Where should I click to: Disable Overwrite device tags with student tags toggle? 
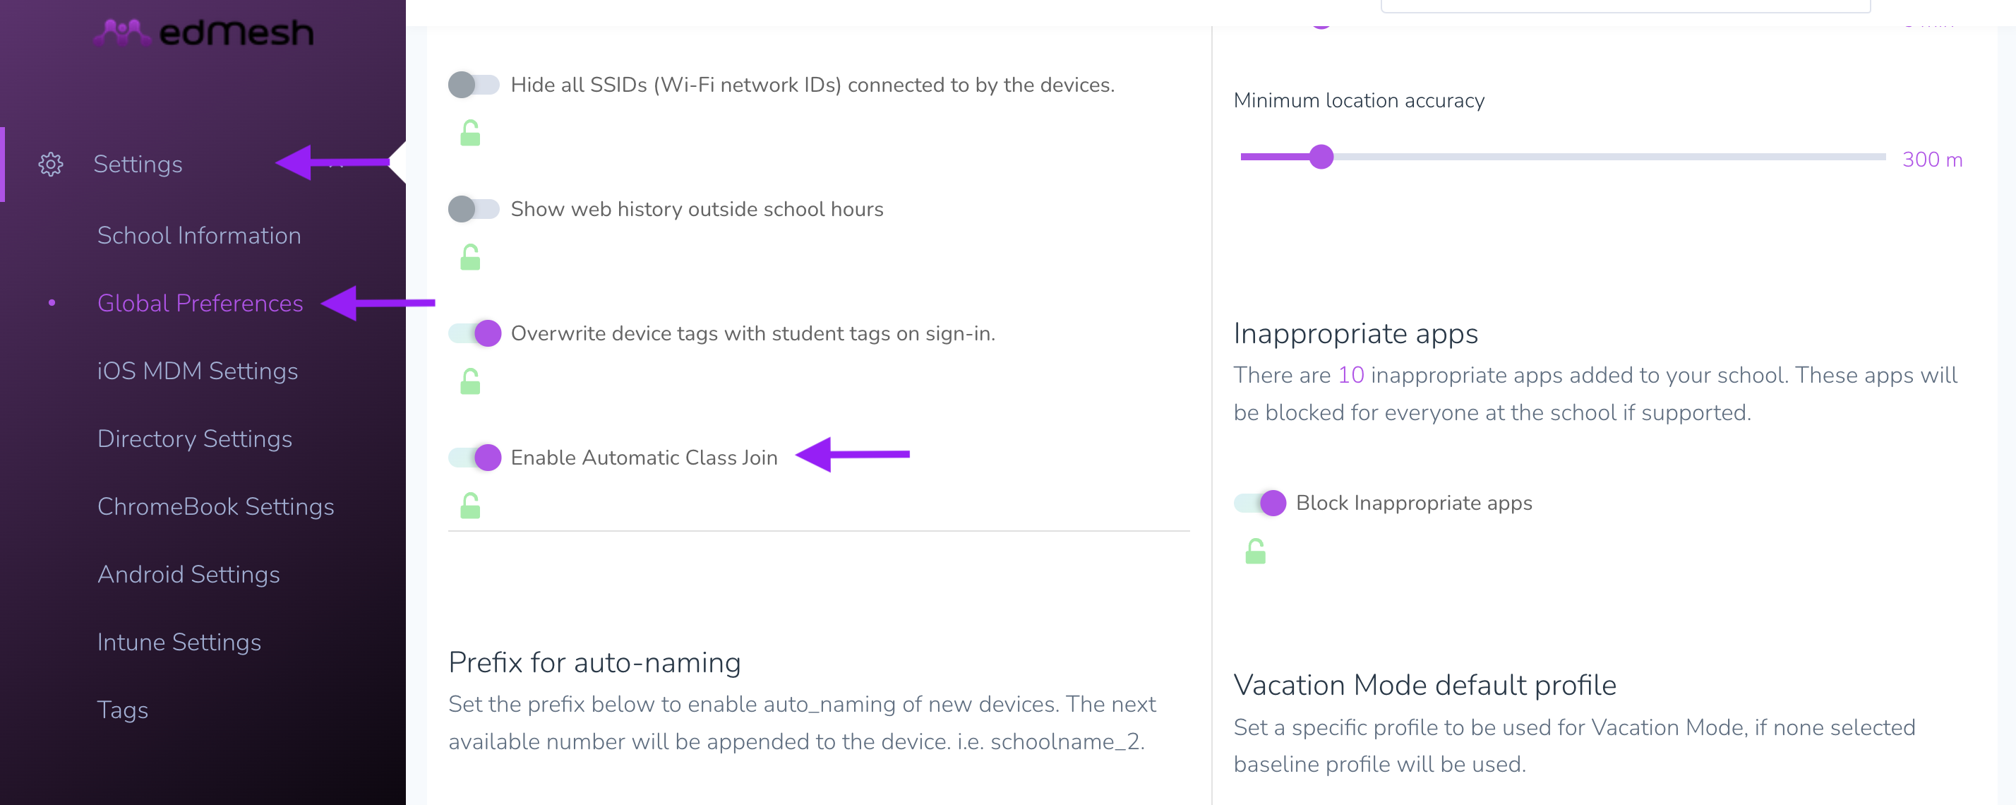474,333
